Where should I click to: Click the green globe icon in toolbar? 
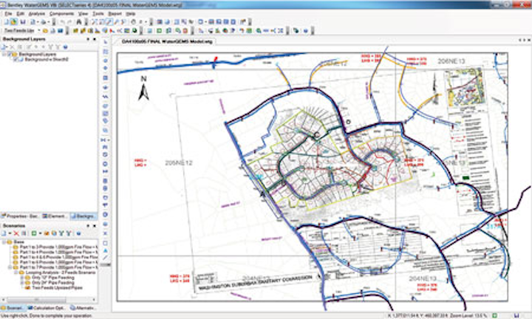click(134, 30)
